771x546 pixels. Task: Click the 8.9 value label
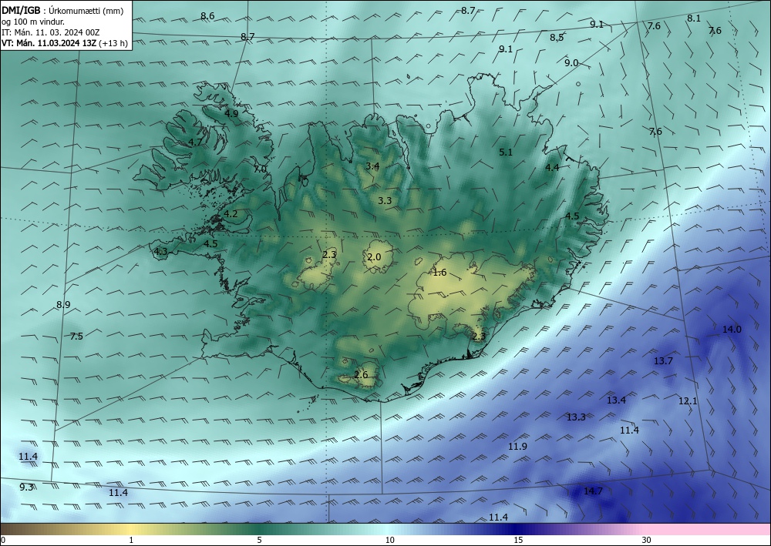[63, 304]
